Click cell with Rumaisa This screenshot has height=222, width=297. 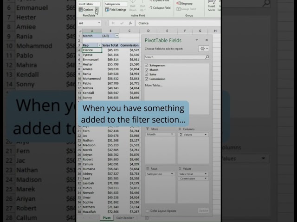[x=92, y=169]
